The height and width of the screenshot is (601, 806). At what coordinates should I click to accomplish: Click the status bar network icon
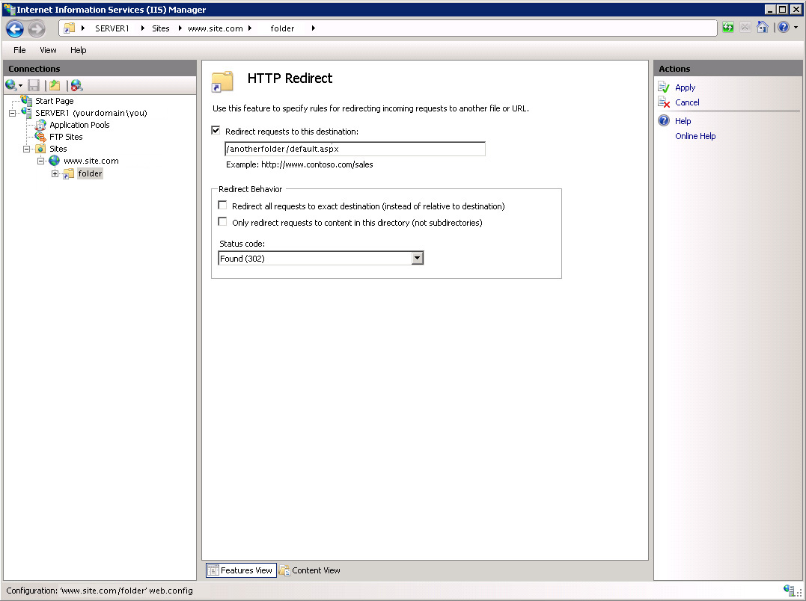pos(790,591)
